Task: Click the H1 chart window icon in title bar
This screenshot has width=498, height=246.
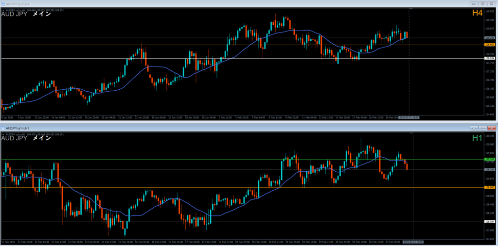Action: 2,128
